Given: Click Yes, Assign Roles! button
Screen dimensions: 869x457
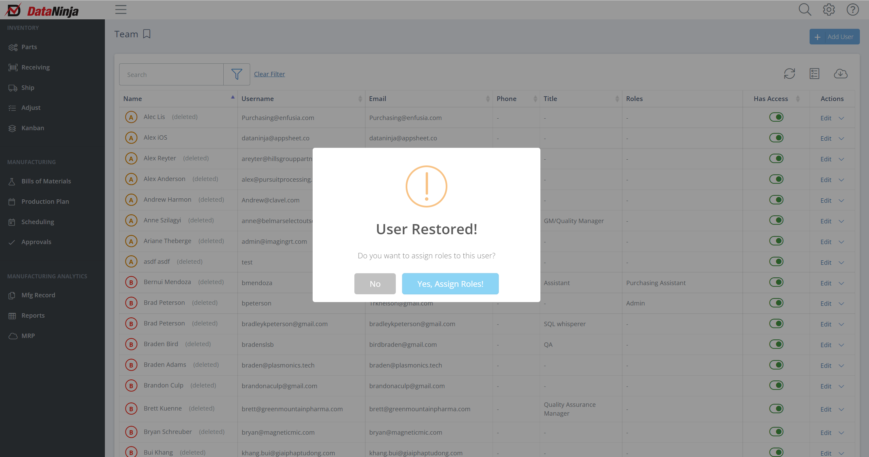Looking at the screenshot, I should [x=450, y=284].
